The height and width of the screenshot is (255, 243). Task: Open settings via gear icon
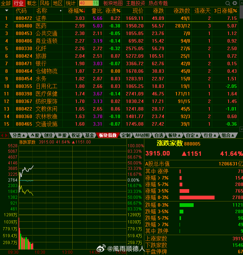click(x=235, y=3)
